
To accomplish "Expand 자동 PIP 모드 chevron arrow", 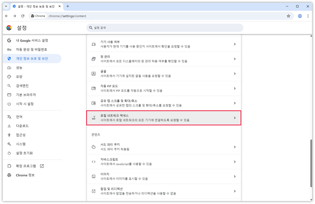I will point(234,88).
